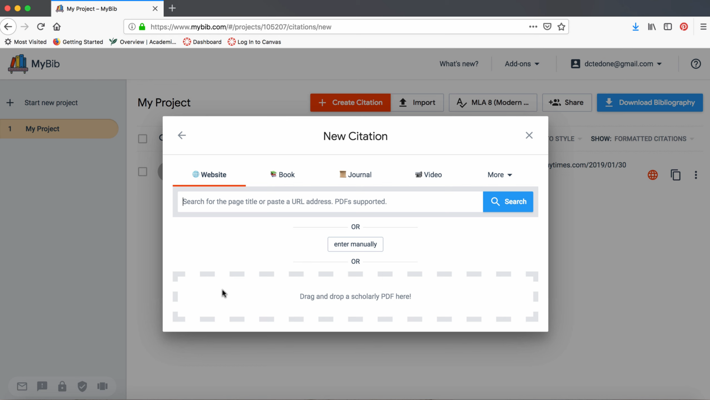Click the feedback chat icon at bottom left
Image resolution: width=710 pixels, height=400 pixels.
point(42,386)
